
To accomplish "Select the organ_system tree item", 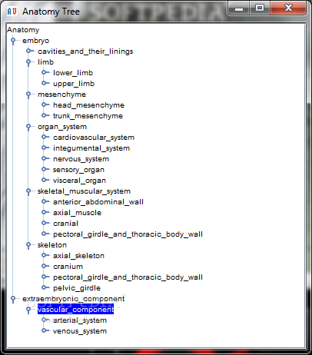I will [x=62, y=127].
